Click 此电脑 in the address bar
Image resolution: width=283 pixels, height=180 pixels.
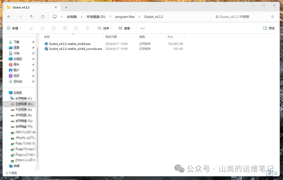tap(72, 17)
